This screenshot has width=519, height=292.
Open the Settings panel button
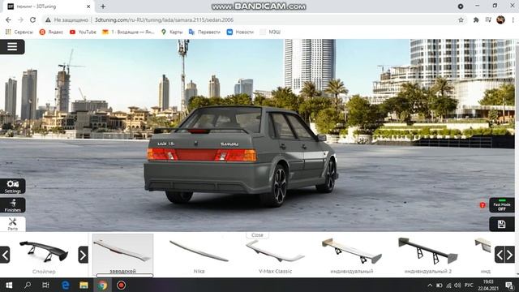point(13,187)
